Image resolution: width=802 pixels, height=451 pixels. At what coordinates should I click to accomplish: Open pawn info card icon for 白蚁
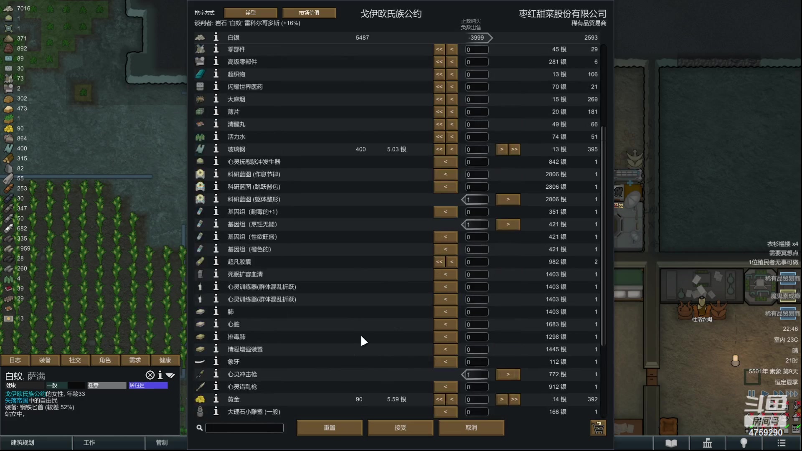pyautogui.click(x=160, y=375)
